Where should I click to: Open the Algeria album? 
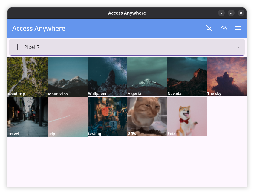click(x=147, y=77)
